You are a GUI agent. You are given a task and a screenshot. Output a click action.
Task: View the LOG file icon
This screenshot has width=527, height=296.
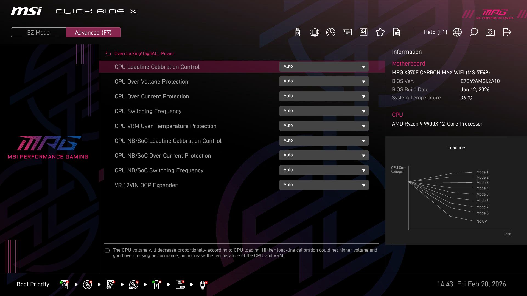pos(397,32)
